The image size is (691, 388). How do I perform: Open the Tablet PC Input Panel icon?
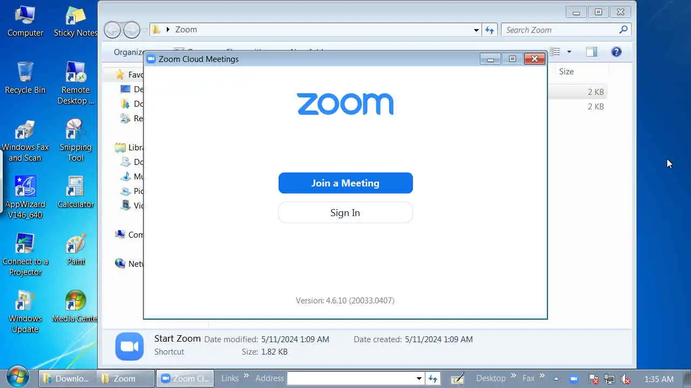coord(457,378)
